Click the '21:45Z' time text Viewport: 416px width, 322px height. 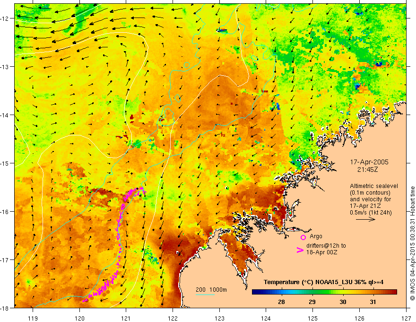pyautogui.click(x=368, y=170)
